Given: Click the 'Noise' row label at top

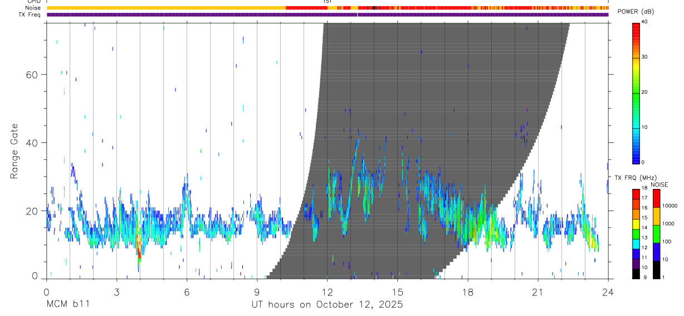Looking at the screenshot, I should click(x=33, y=8).
